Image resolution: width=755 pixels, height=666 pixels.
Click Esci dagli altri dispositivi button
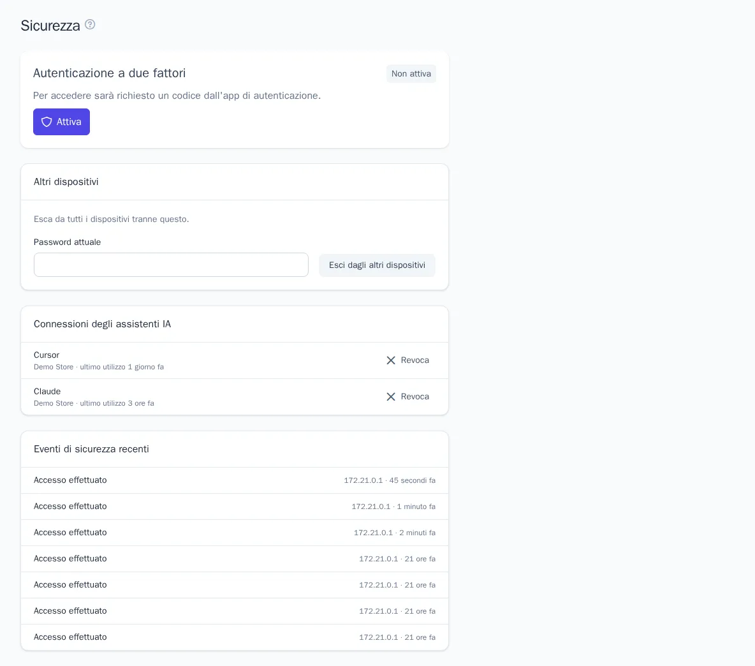tap(377, 265)
